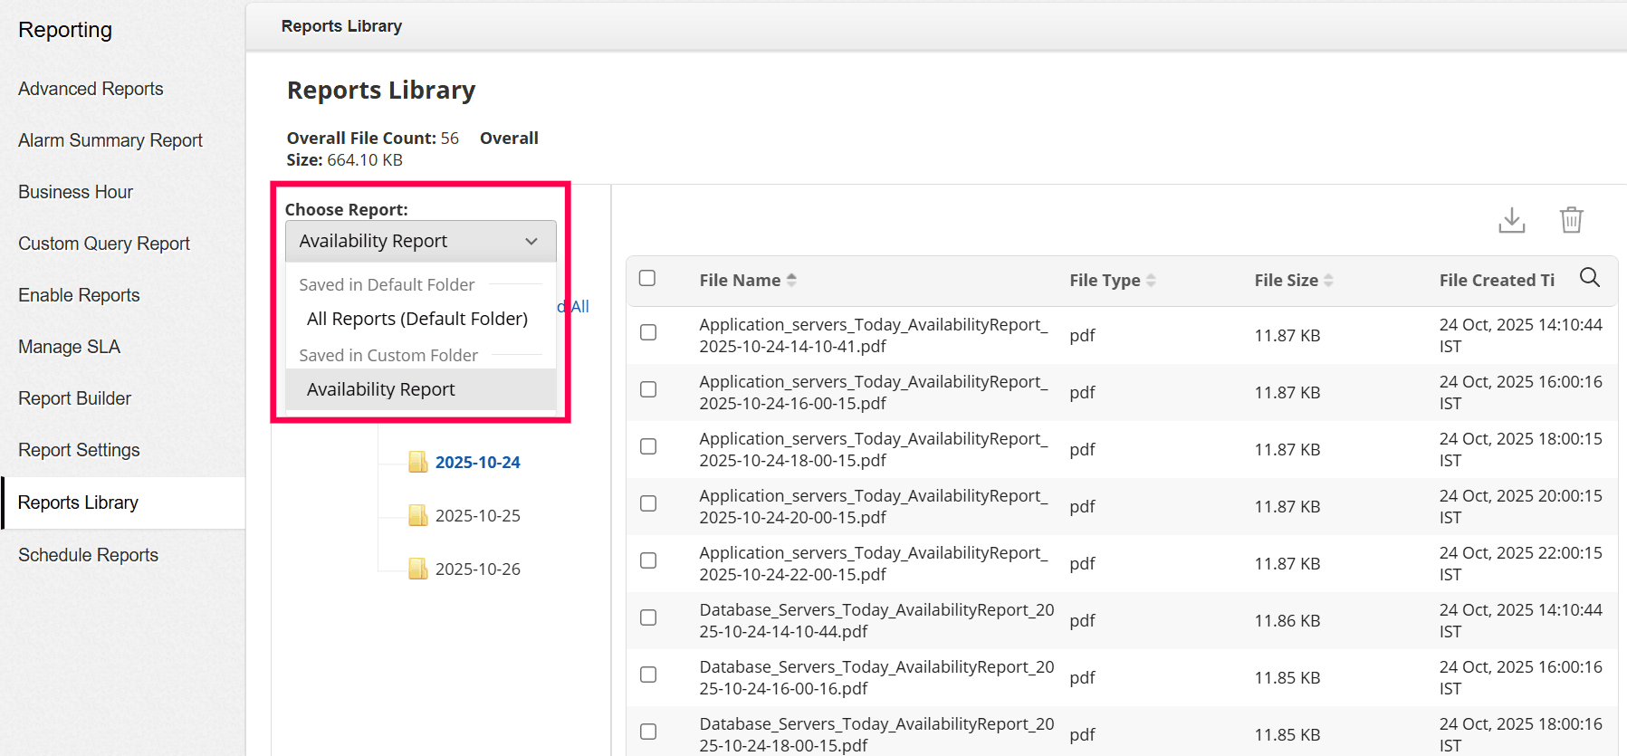Collapse the Choose Report dropdown
1627x756 pixels.
[531, 242]
